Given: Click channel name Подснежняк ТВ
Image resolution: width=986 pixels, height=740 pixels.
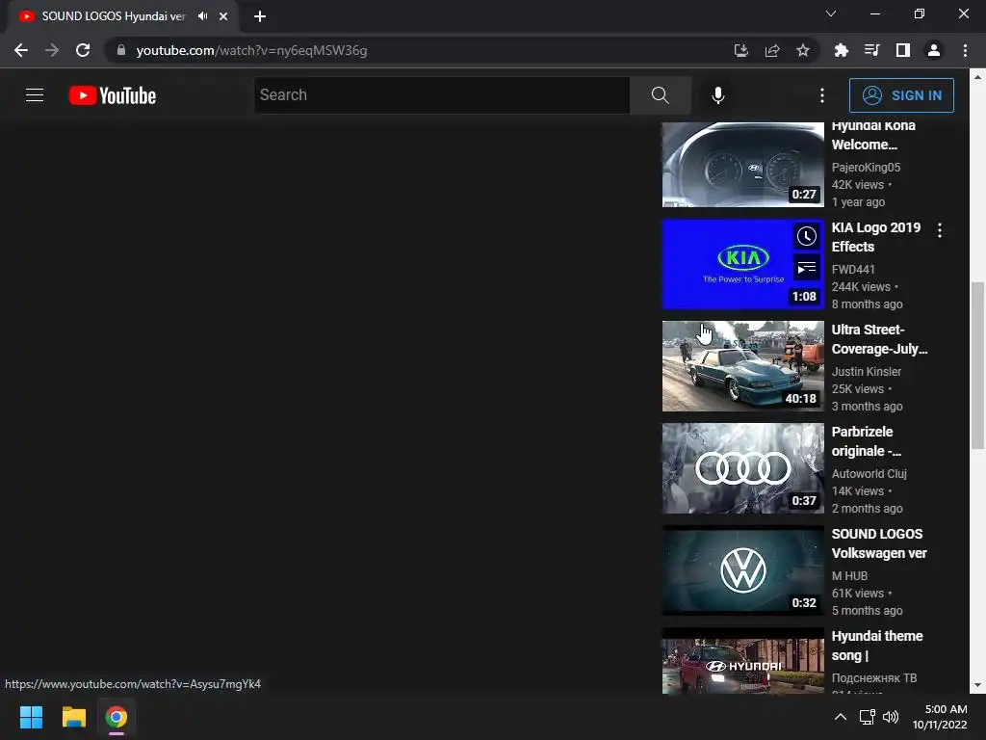Looking at the screenshot, I should click(874, 677).
